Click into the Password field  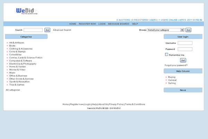[185, 49]
